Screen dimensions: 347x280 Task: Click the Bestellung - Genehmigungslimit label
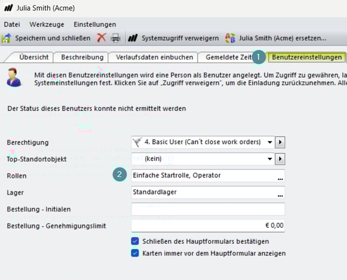56,226
